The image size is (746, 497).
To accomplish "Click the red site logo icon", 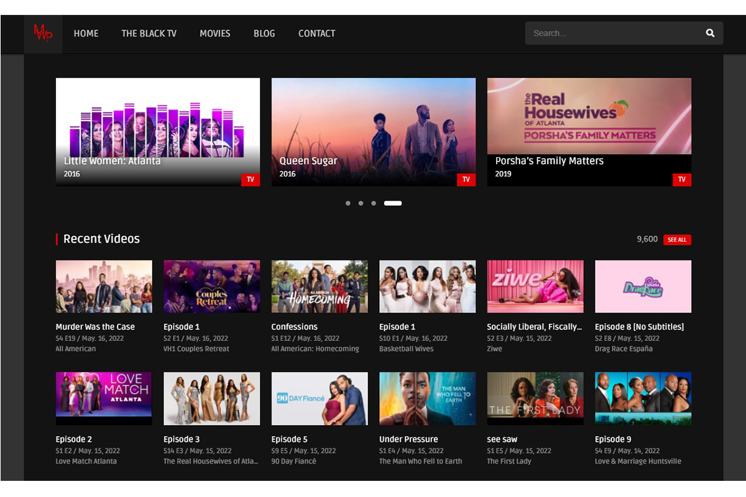I will point(43,34).
